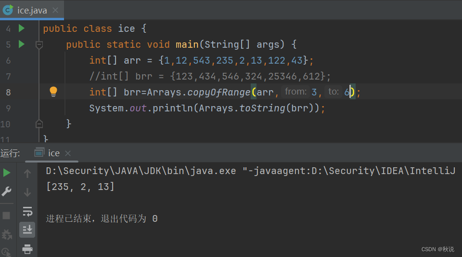The image size is (462, 257).
Task: Collapse fold marker at line 10
Action: point(39,123)
